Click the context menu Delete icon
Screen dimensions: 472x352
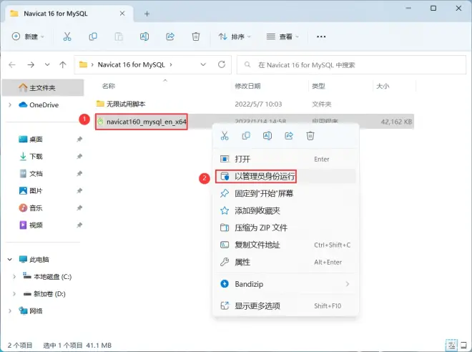point(310,136)
